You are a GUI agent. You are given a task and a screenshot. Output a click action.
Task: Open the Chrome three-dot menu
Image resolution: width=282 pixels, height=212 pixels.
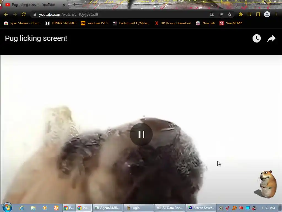(x=276, y=14)
